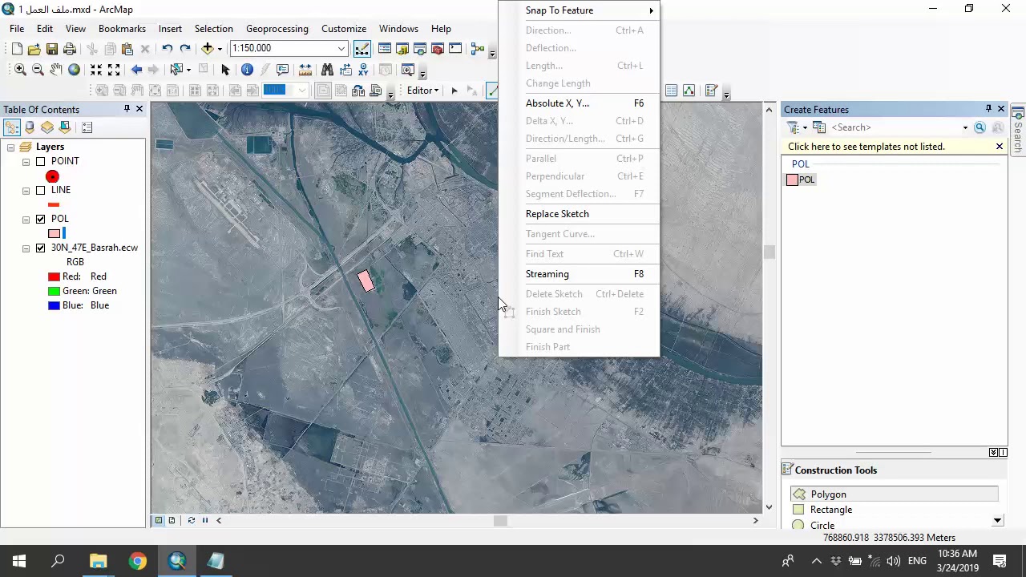Save the map document
This screenshot has width=1026, height=577.
click(52, 48)
